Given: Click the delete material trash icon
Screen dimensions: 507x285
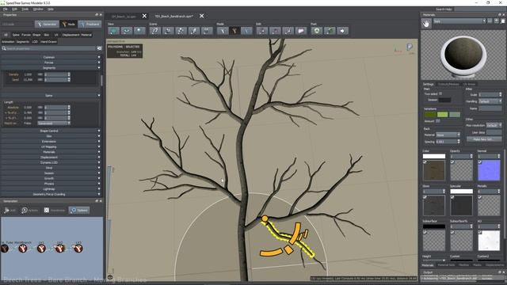Looking at the screenshot, I should pos(503,21).
